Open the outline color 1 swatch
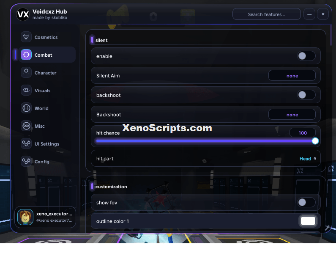336x256 pixels. pyautogui.click(x=308, y=221)
